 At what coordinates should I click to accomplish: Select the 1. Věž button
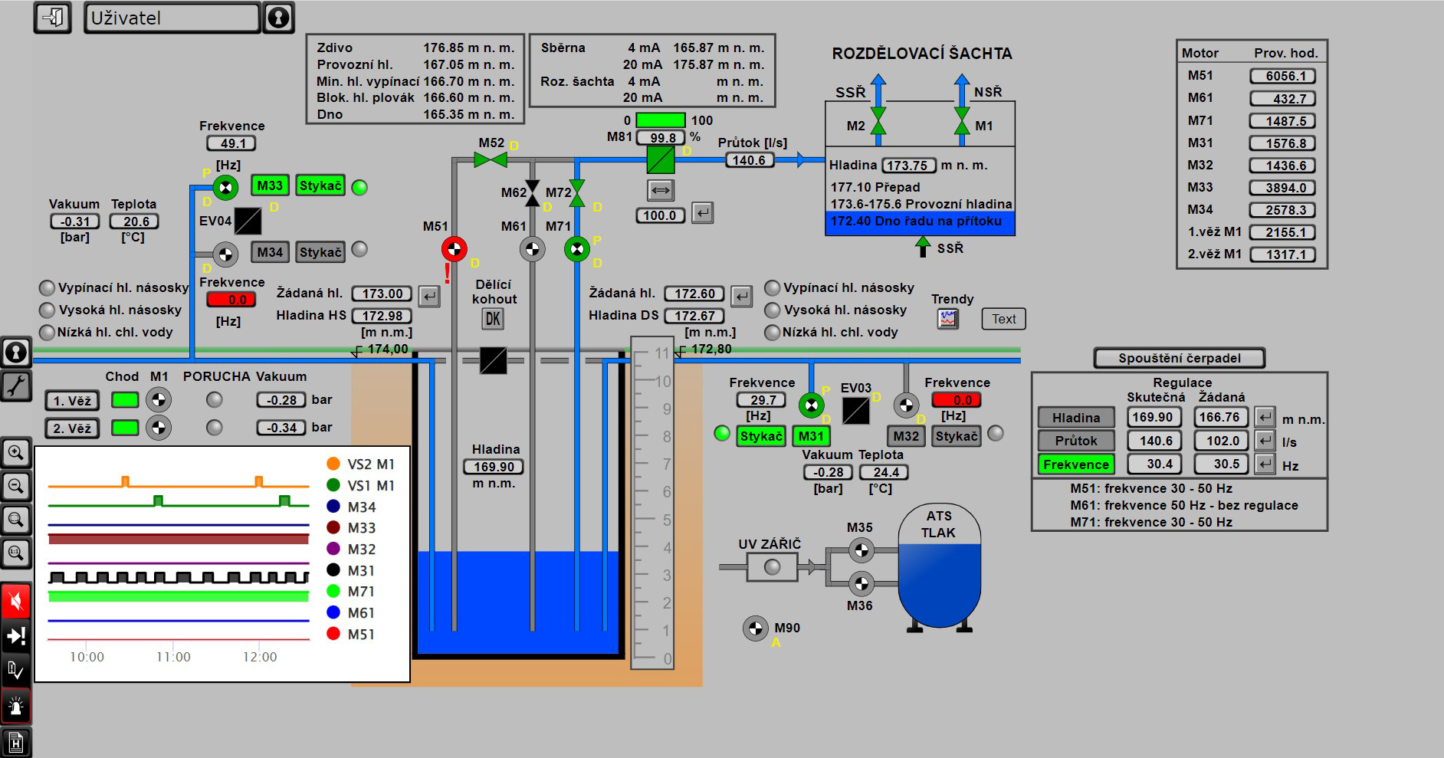coord(72,401)
